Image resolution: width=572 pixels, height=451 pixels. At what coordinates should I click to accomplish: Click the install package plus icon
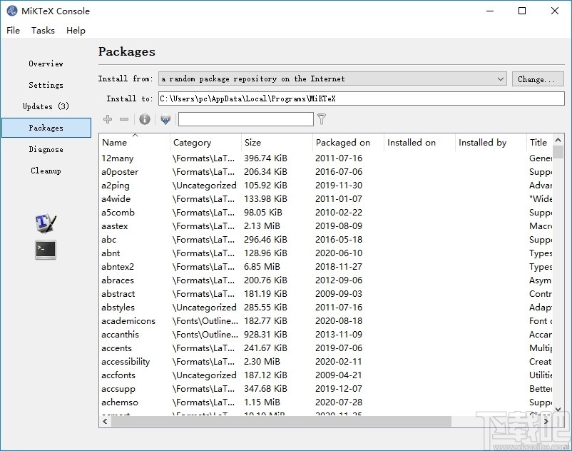pyautogui.click(x=108, y=119)
